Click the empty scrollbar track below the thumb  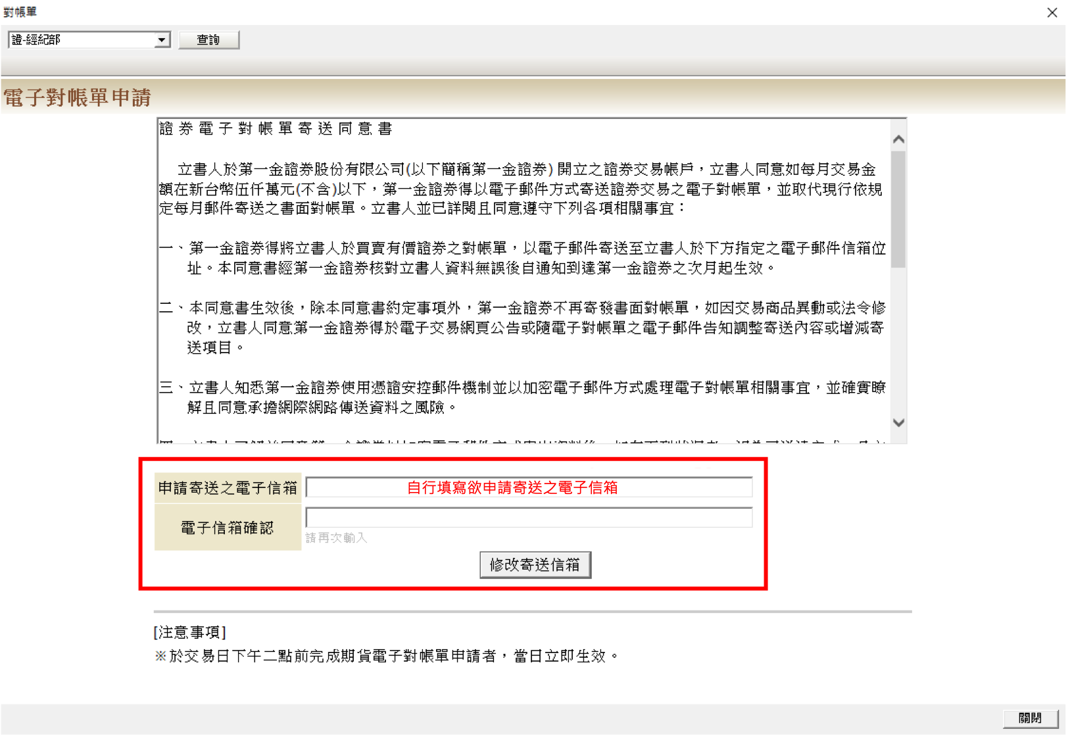click(x=898, y=342)
